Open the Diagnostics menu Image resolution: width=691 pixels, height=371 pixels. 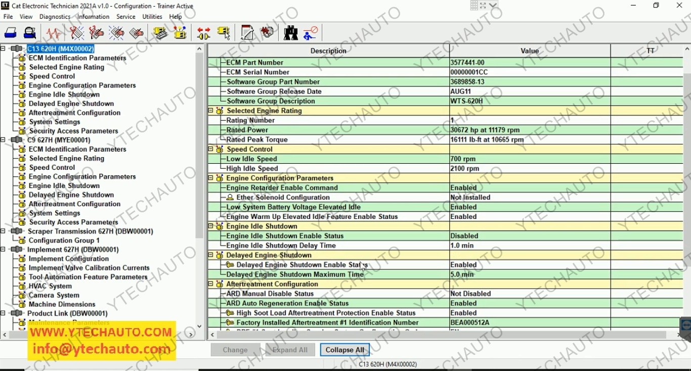(55, 17)
